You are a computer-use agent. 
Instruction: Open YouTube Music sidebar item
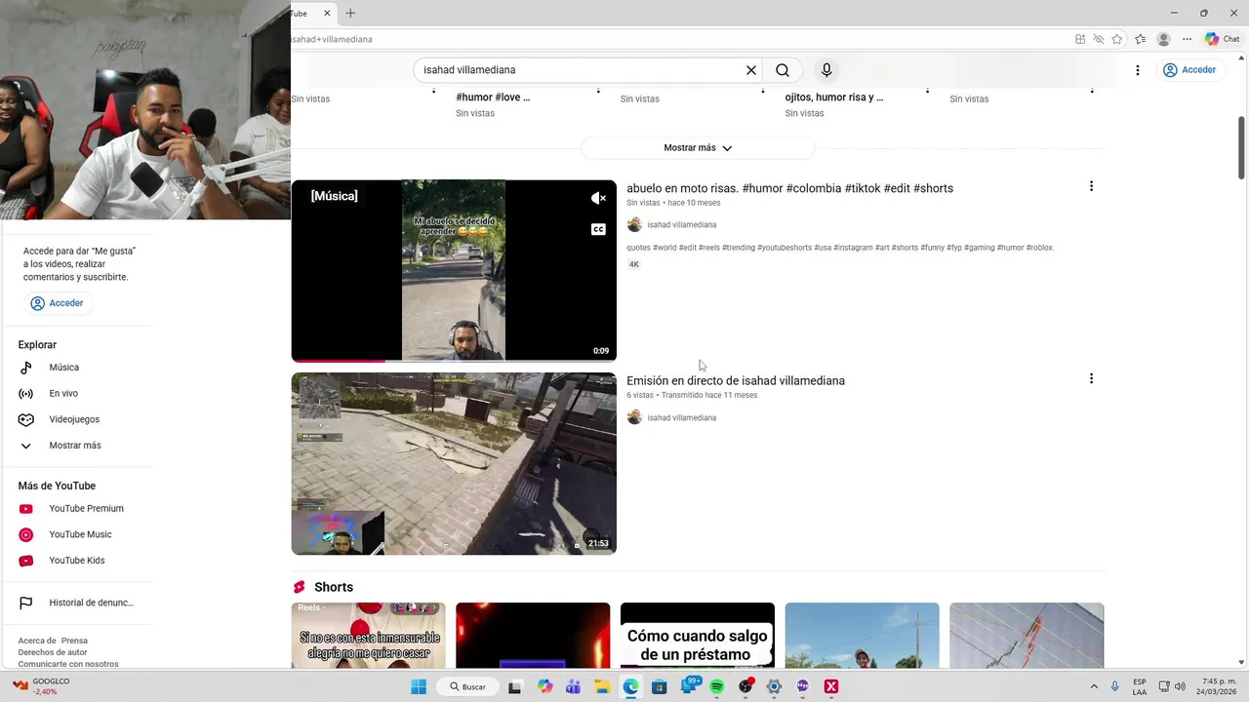[82, 534]
